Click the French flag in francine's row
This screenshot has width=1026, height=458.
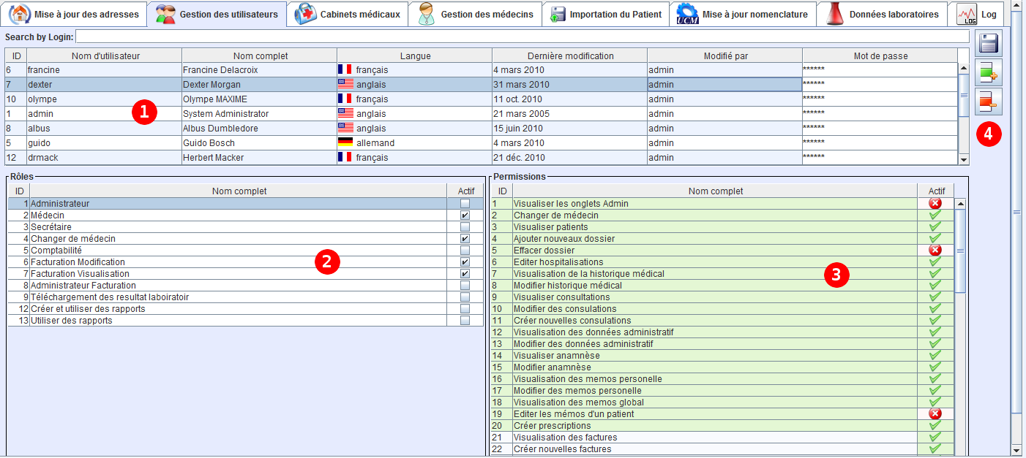[x=345, y=70]
